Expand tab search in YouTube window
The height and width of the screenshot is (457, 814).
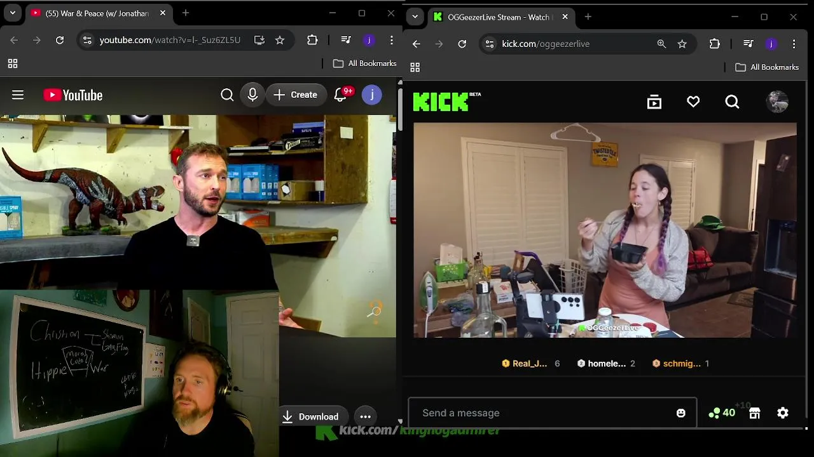13,13
